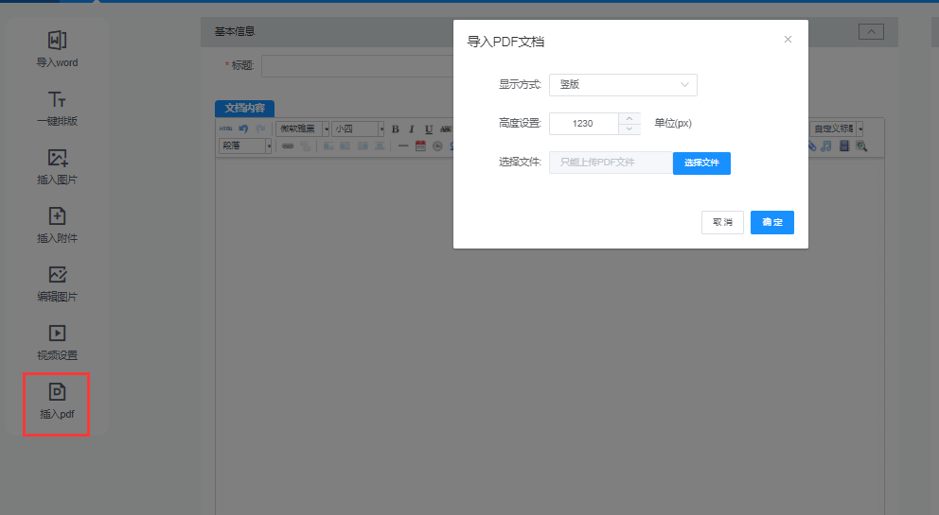
Task: Click the 插入附件 attachment icon
Action: click(x=57, y=224)
